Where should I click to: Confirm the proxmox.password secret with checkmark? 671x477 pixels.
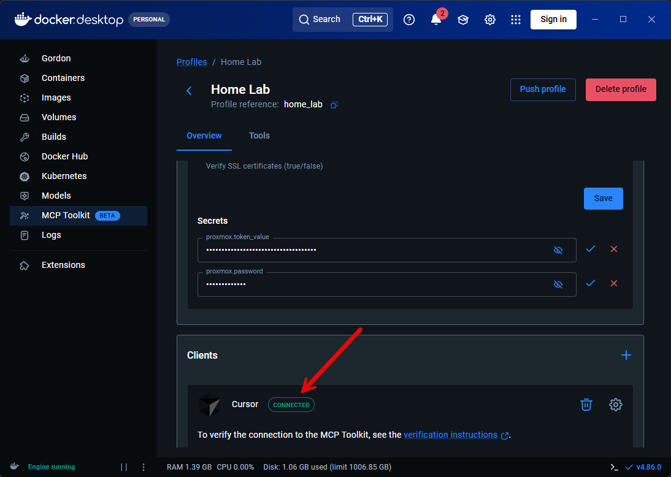[x=591, y=283]
